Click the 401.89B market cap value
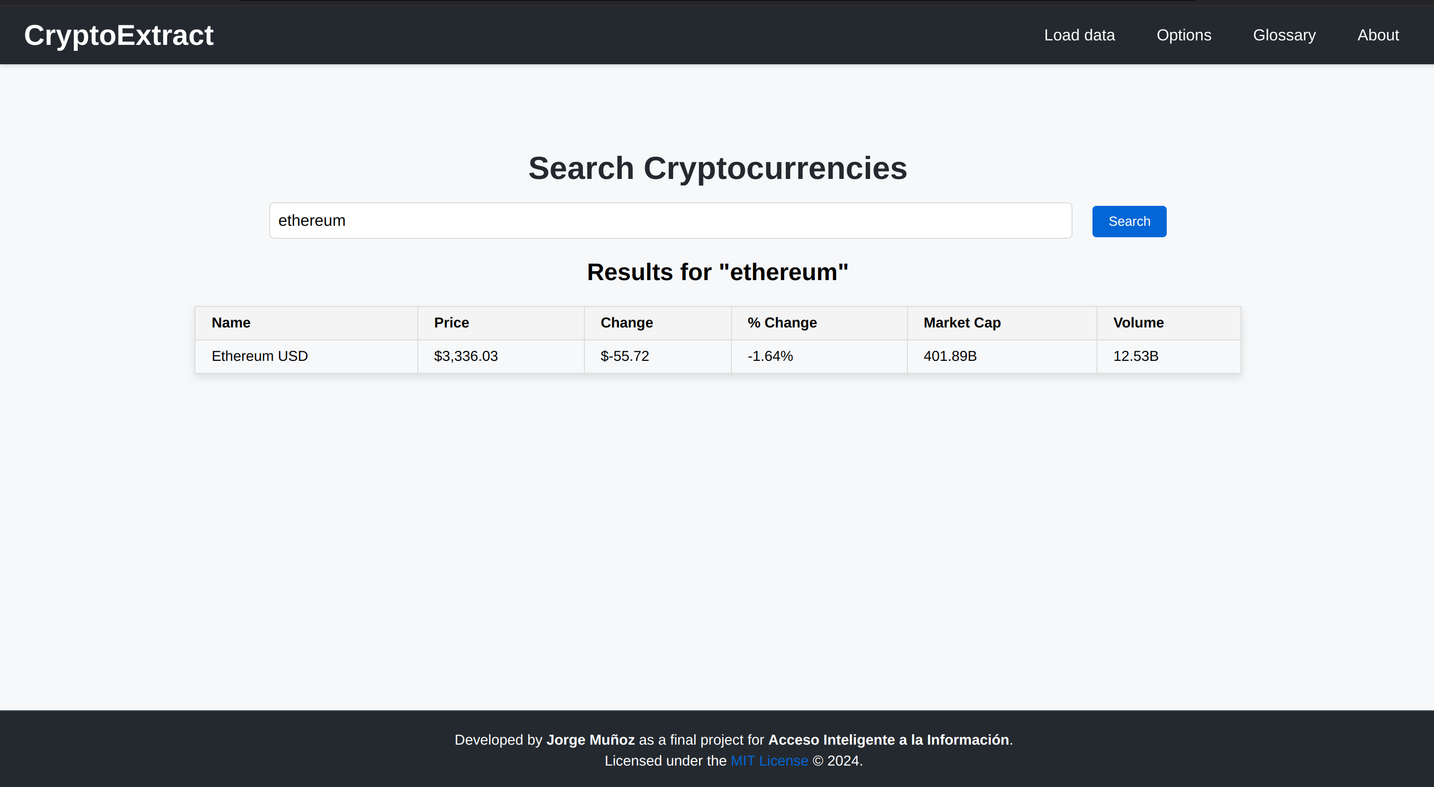Image resolution: width=1434 pixels, height=787 pixels. click(x=950, y=356)
